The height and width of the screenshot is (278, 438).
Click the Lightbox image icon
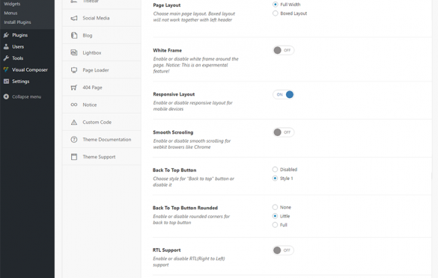tap(74, 53)
